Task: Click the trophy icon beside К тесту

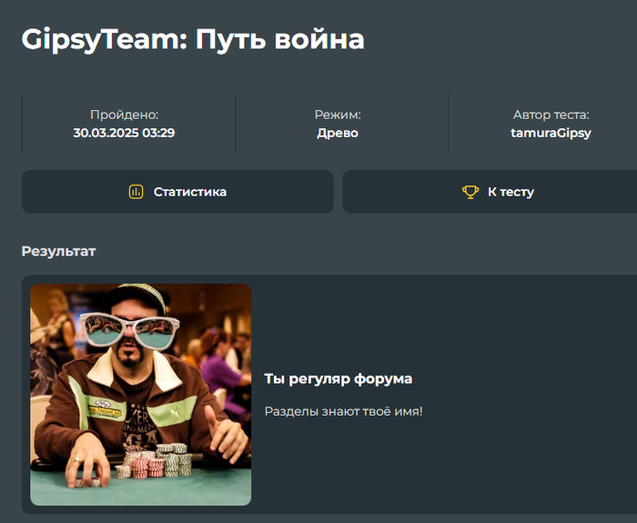Action: tap(470, 192)
